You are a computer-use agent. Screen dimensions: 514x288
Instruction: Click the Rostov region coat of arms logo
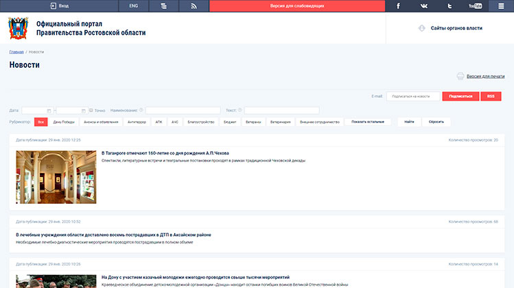(x=19, y=28)
